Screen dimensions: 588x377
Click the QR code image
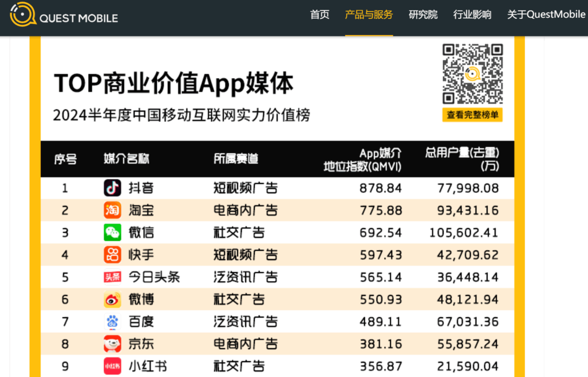[x=473, y=73]
